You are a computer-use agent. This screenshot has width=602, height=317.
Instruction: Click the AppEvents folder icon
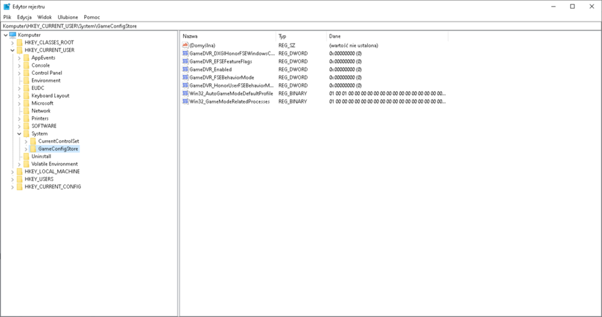point(26,58)
